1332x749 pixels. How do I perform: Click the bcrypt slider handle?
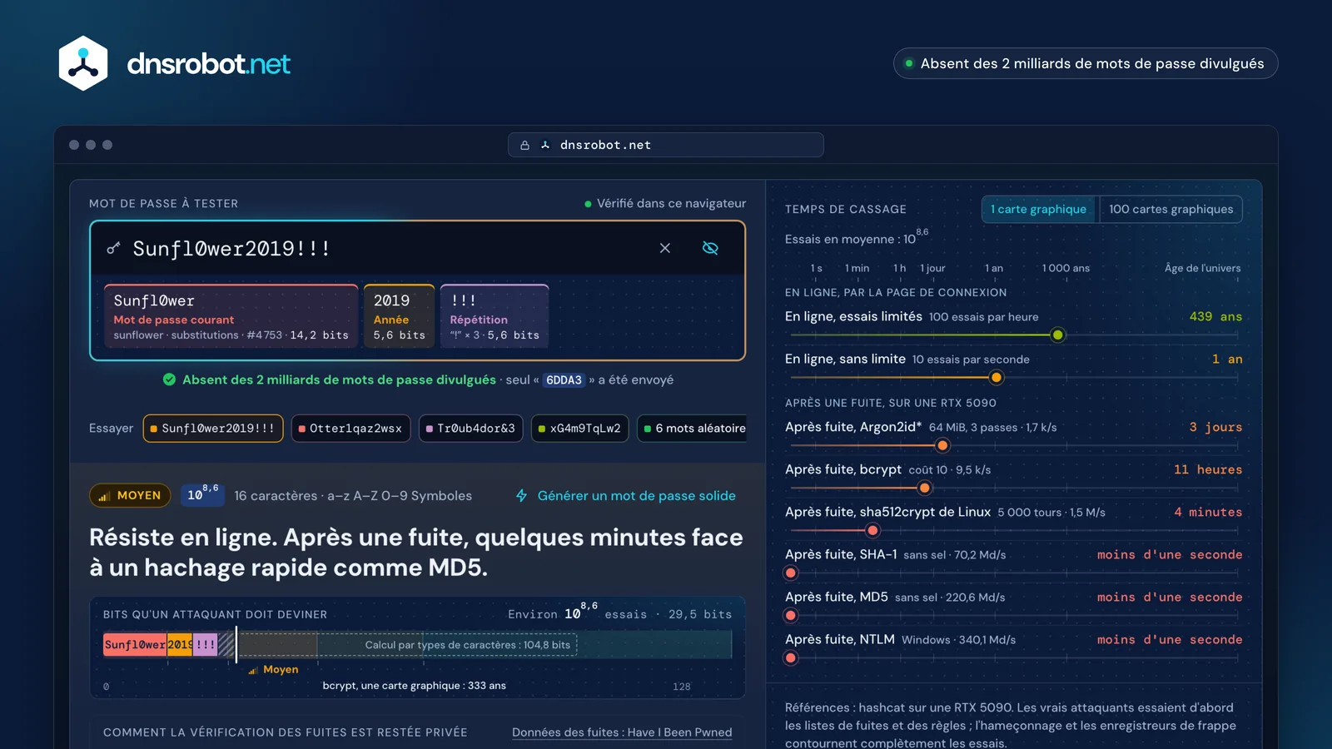924,488
